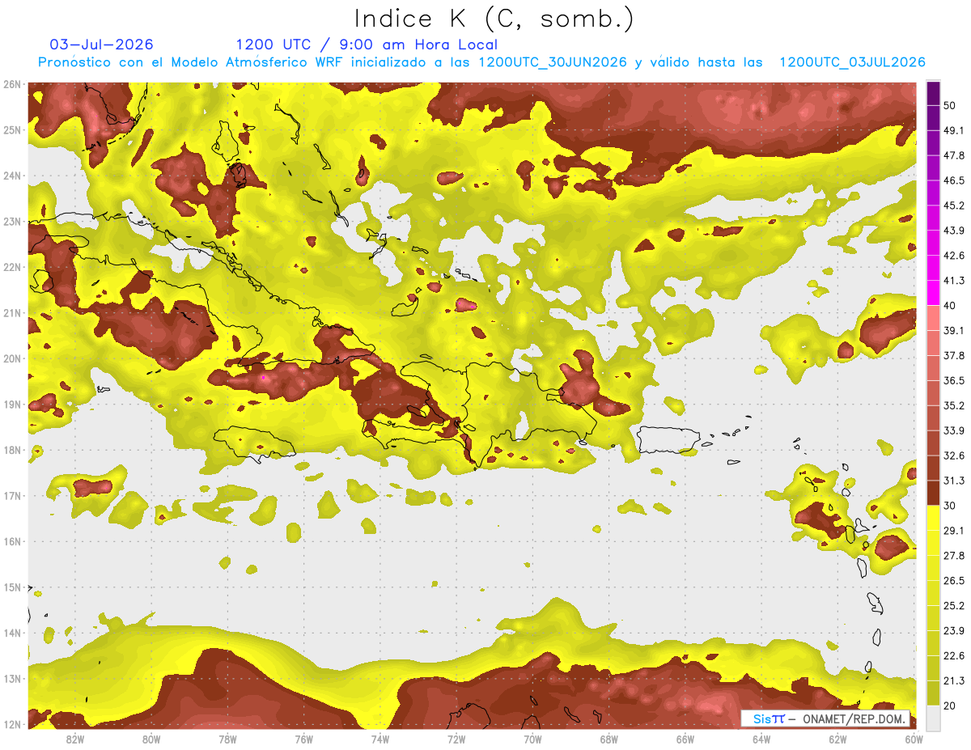Click colorbar label '25.2'
This screenshot has height=750, width=971.
[954, 605]
